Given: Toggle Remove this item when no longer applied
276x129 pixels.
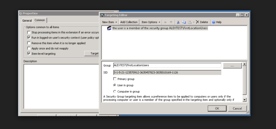Looking at the screenshot, I should pyautogui.click(x=29, y=43).
